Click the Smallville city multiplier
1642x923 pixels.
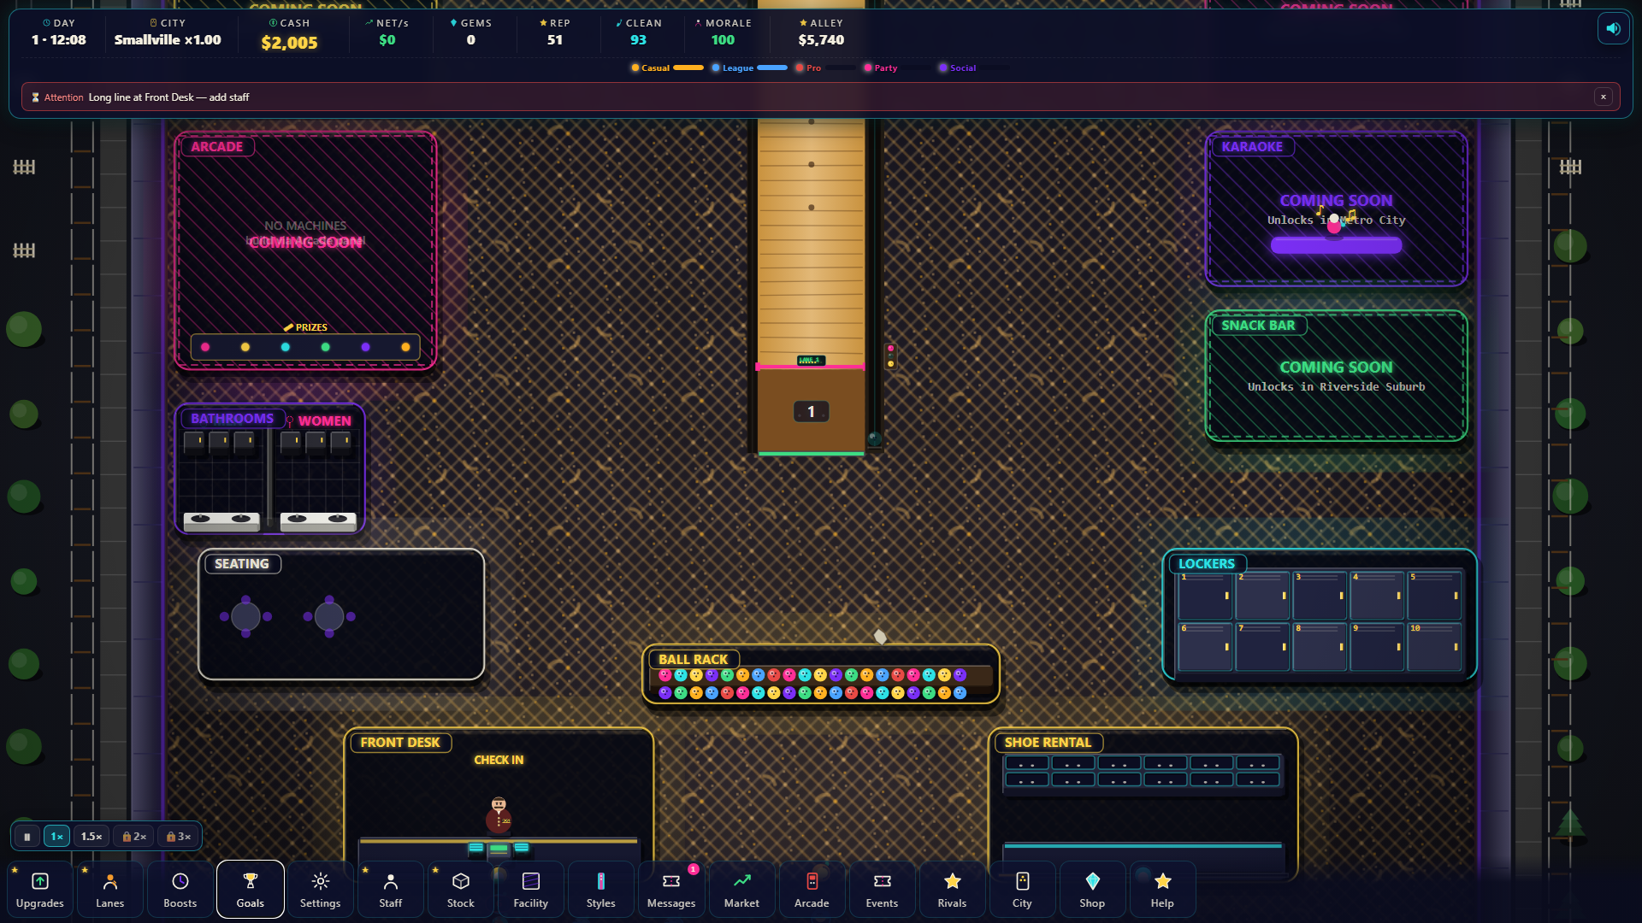168,32
